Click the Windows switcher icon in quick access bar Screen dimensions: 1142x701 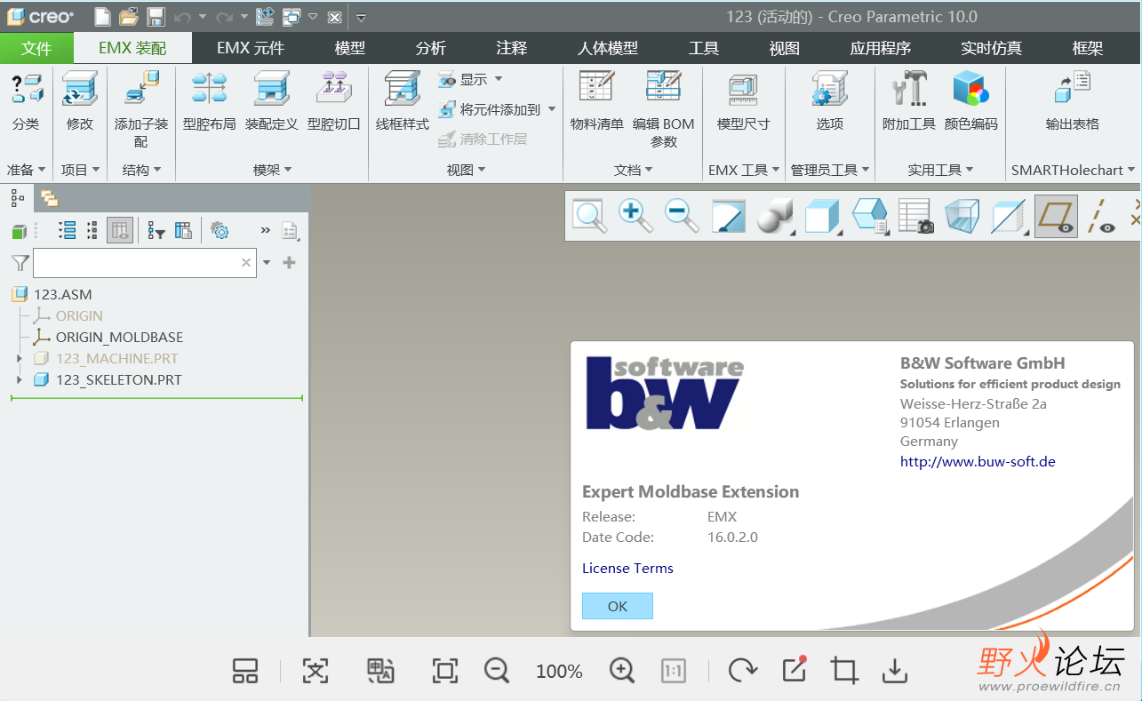291,16
